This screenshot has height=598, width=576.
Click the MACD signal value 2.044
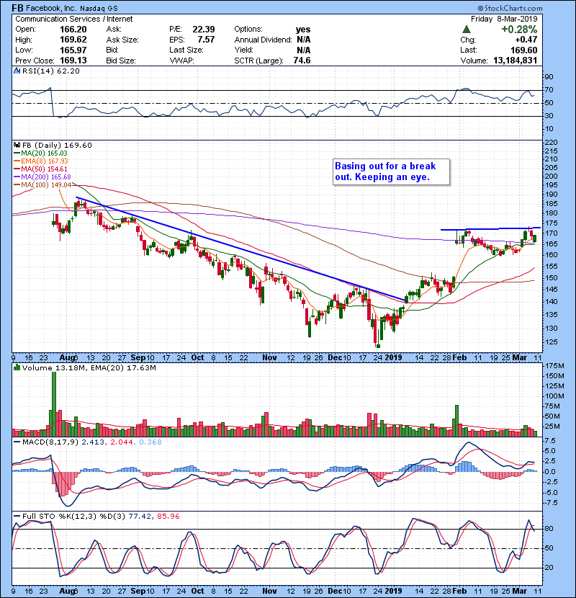[x=122, y=442]
